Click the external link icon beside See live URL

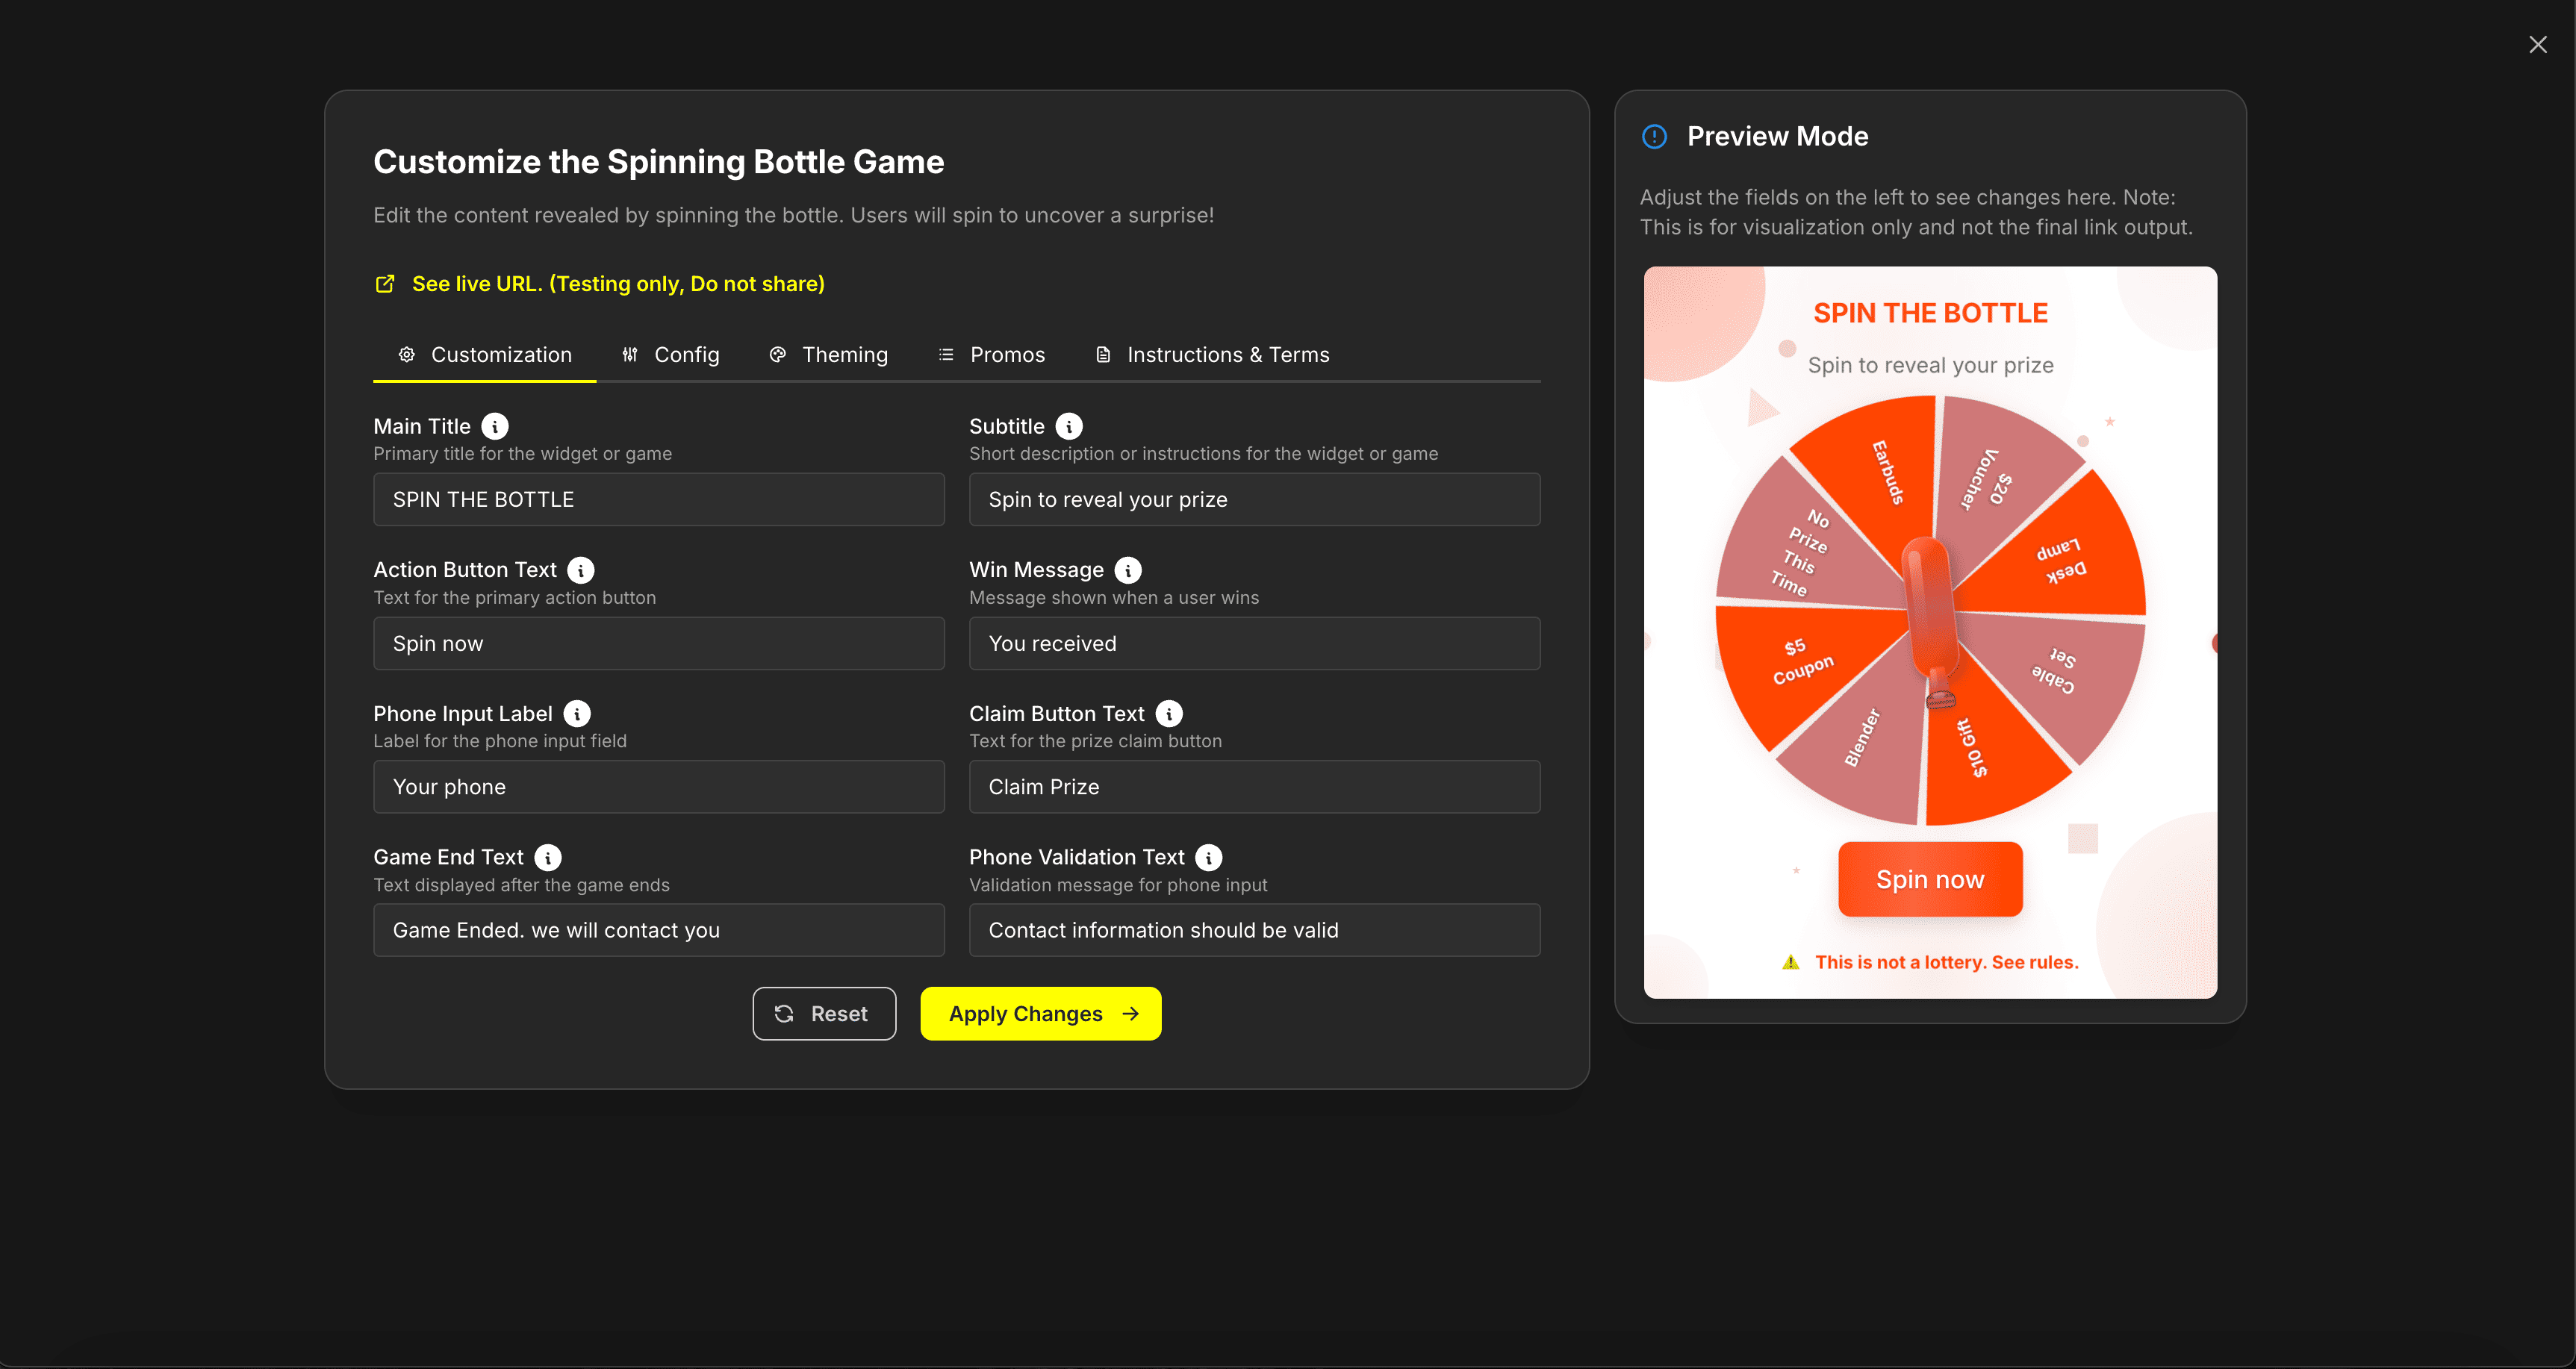coord(385,283)
